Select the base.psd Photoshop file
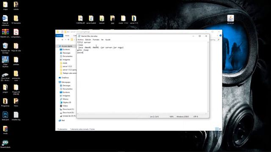 (x=5, y=116)
